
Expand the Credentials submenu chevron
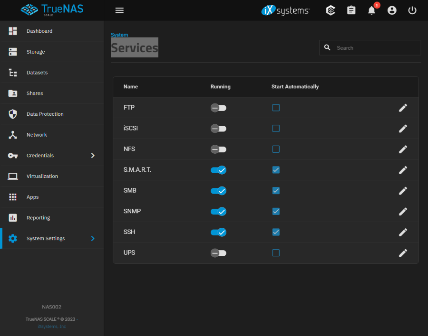tap(93, 156)
